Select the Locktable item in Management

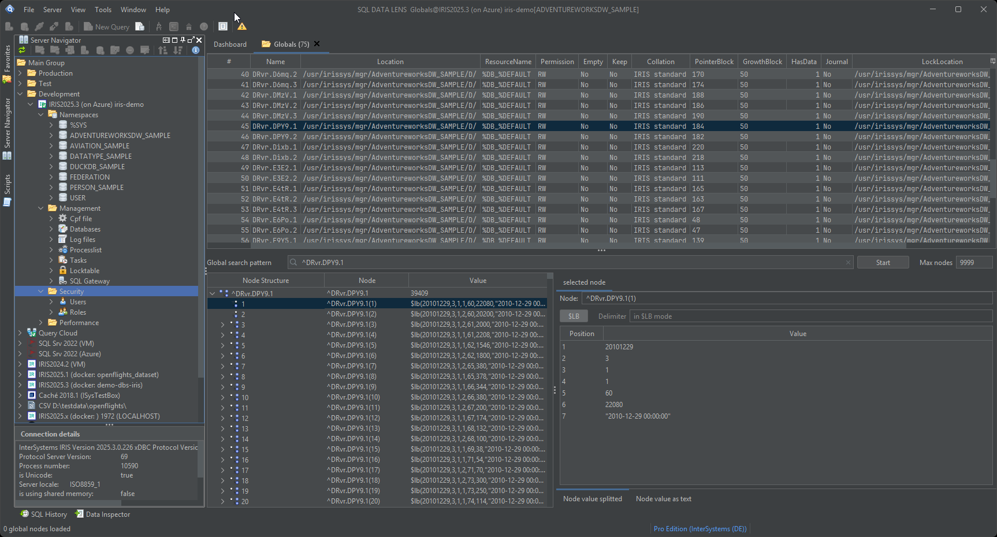(x=84, y=271)
